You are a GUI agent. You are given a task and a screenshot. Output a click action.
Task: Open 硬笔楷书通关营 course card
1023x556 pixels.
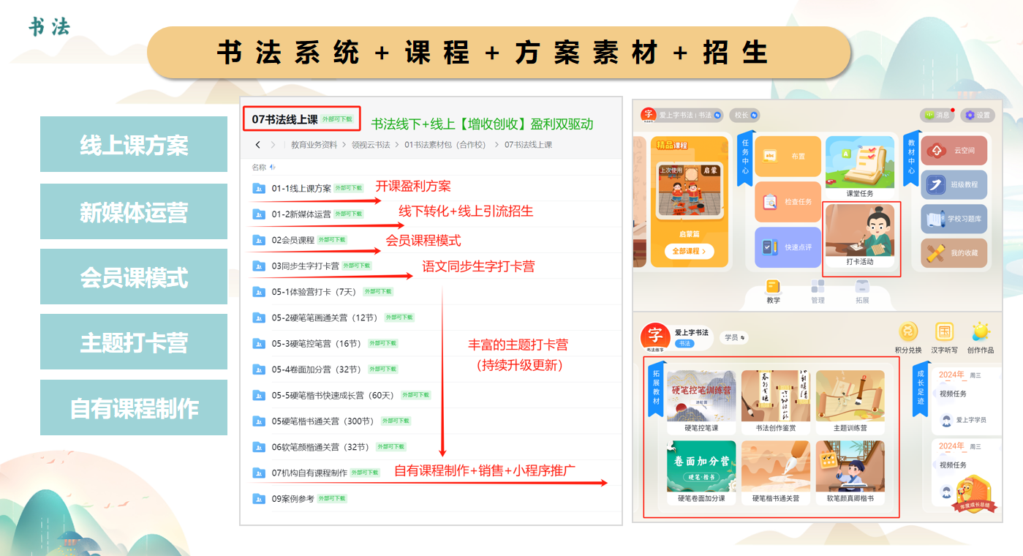775,472
